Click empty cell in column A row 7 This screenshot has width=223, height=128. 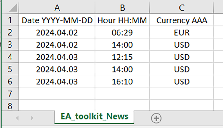57,94
